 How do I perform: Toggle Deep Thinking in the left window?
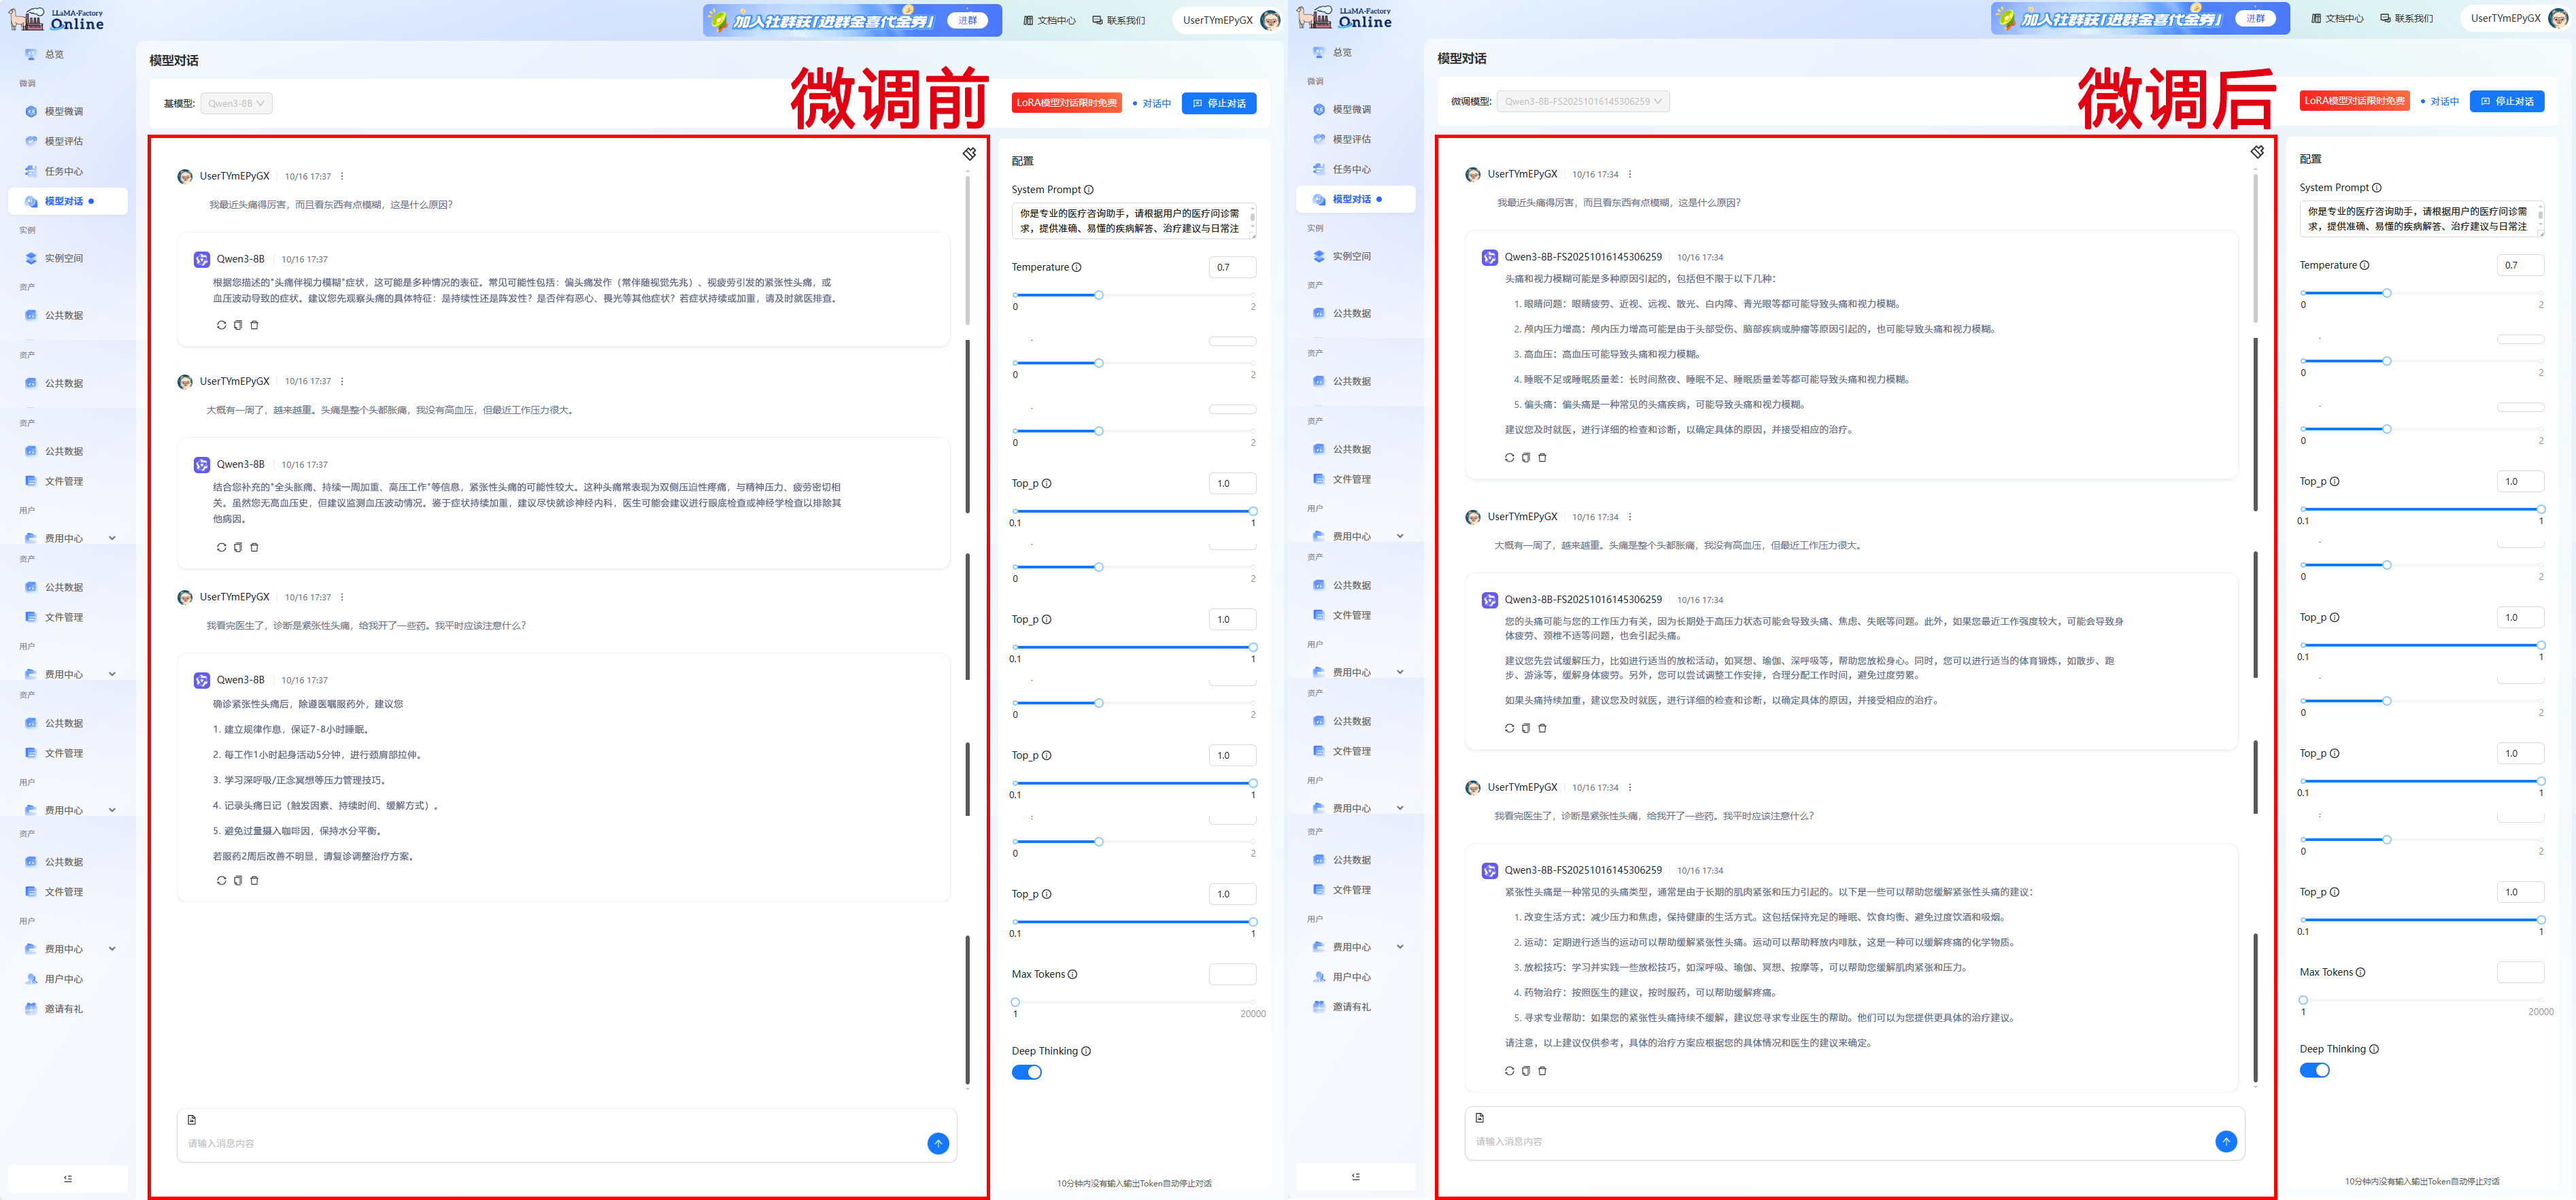click(x=1026, y=1072)
